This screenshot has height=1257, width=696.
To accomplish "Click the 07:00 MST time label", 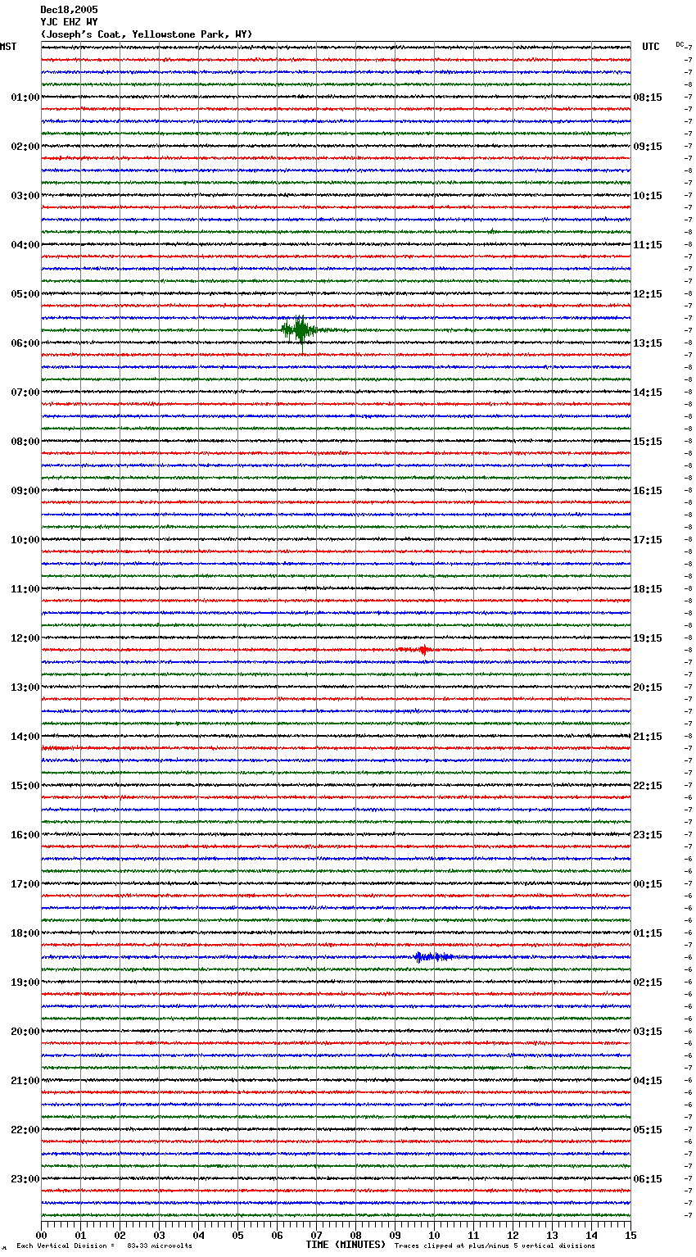I will [x=25, y=393].
